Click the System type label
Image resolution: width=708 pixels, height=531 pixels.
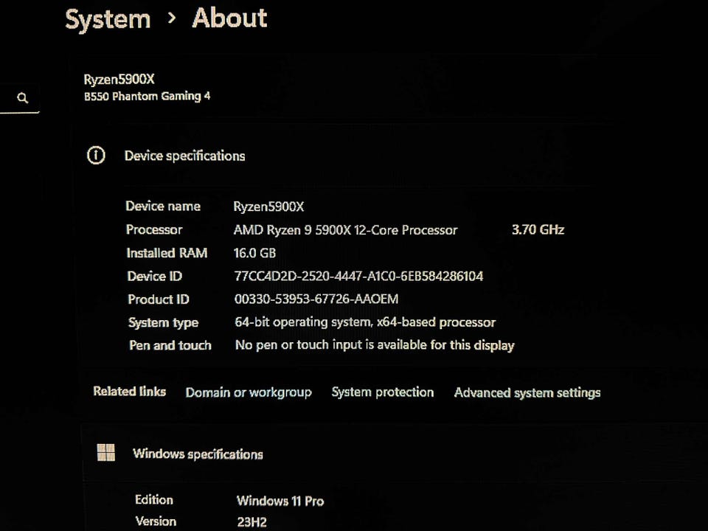(x=164, y=322)
